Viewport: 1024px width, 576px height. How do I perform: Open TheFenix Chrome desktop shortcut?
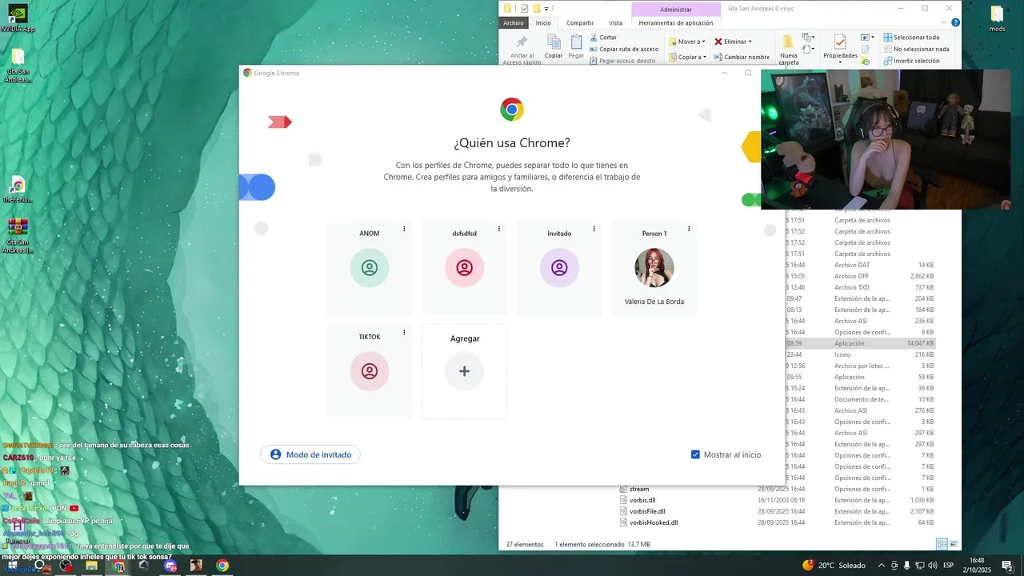pyautogui.click(x=18, y=190)
